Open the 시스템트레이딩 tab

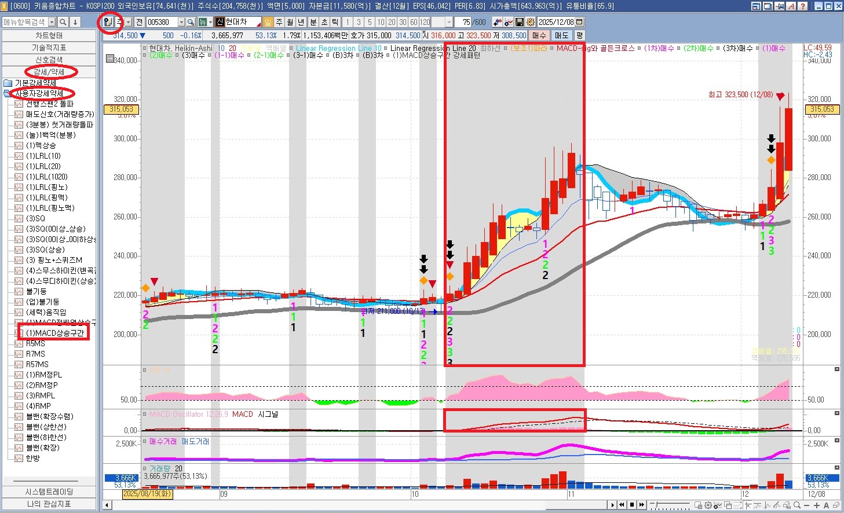[49, 492]
